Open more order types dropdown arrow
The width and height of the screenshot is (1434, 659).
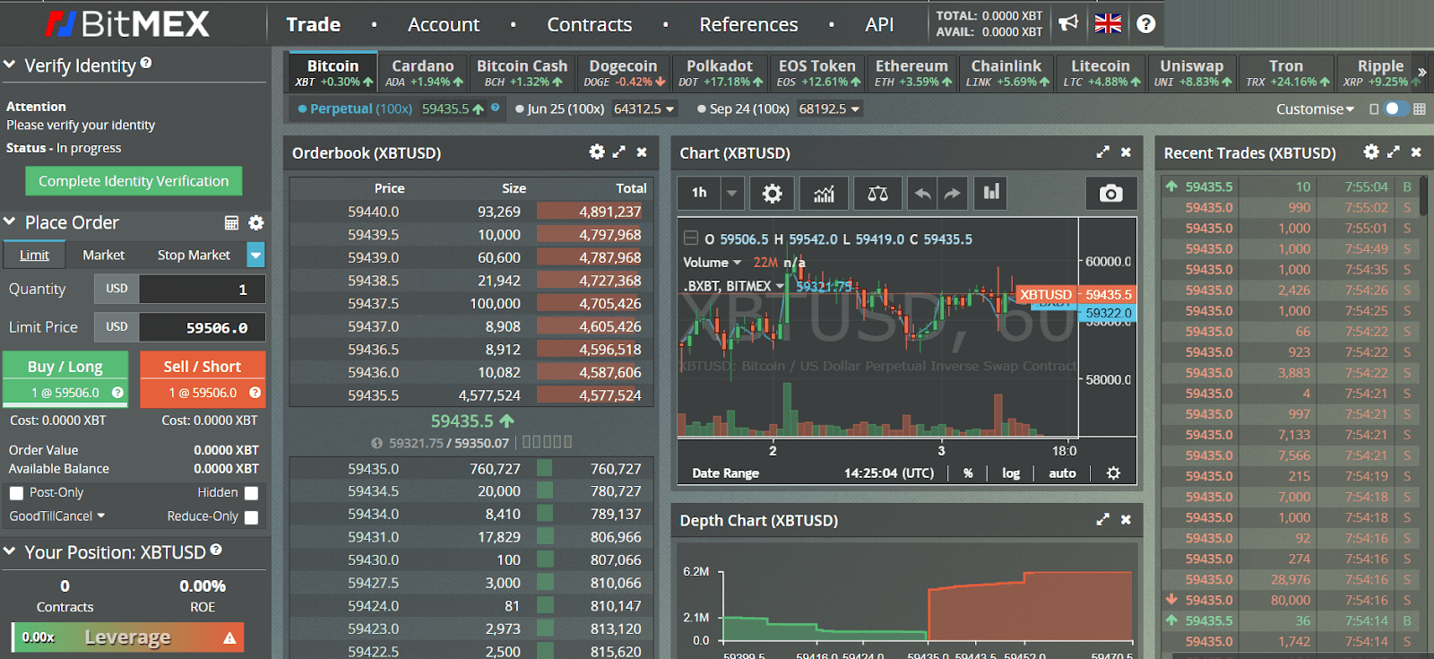tap(256, 255)
